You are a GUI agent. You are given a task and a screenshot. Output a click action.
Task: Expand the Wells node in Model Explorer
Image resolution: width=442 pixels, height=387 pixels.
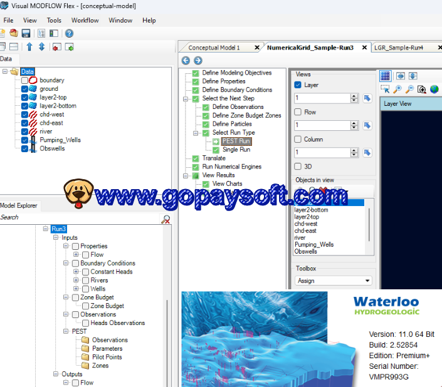coord(76,289)
